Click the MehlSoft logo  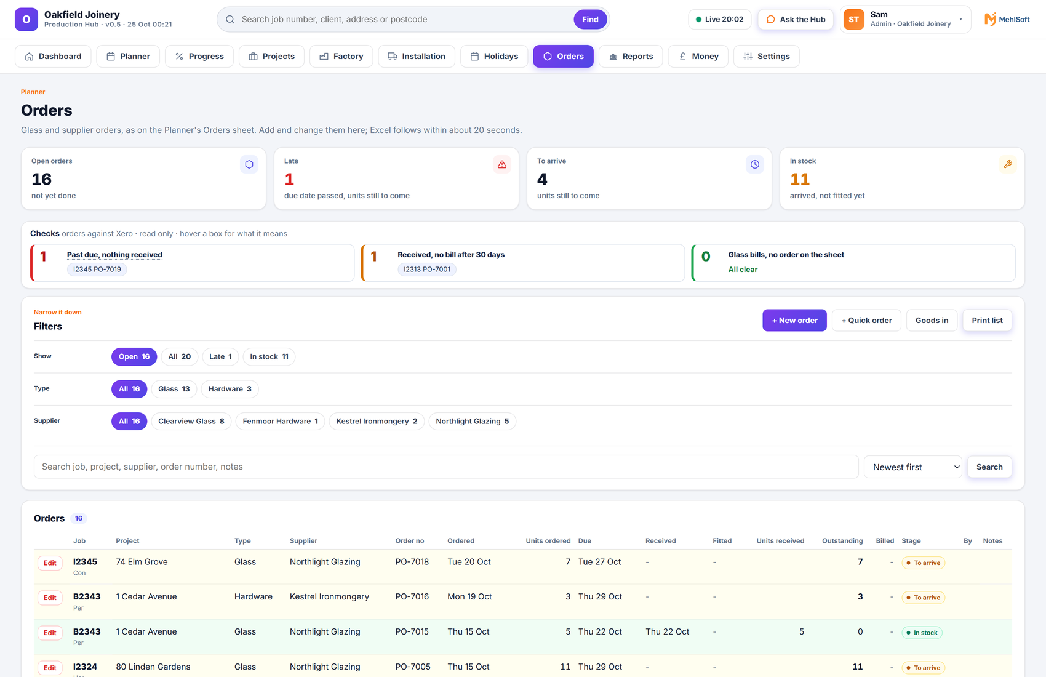tap(1007, 19)
